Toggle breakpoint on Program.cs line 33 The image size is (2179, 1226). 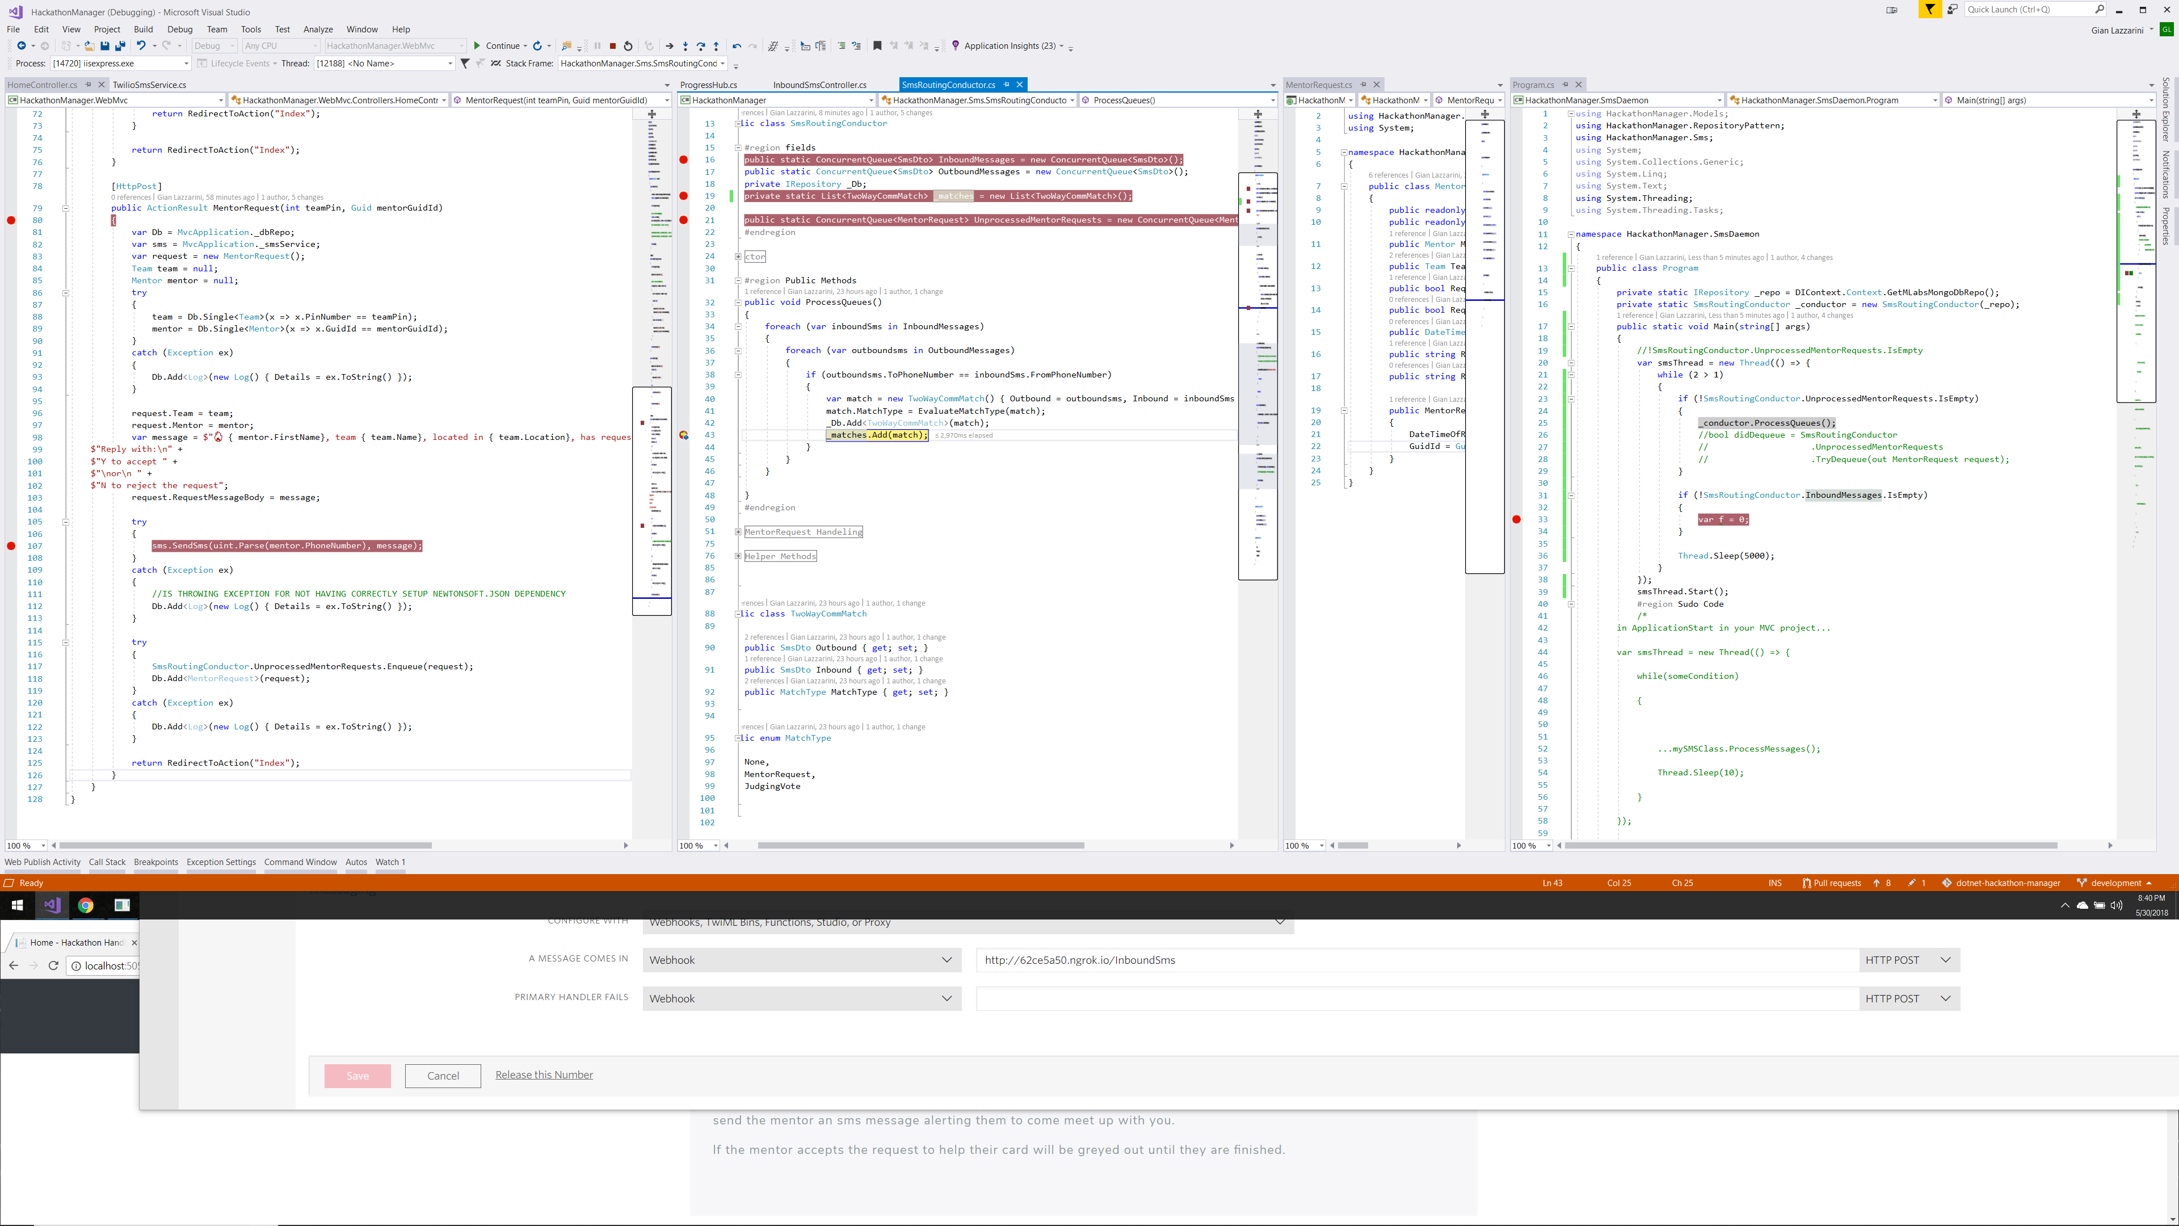(x=1517, y=519)
